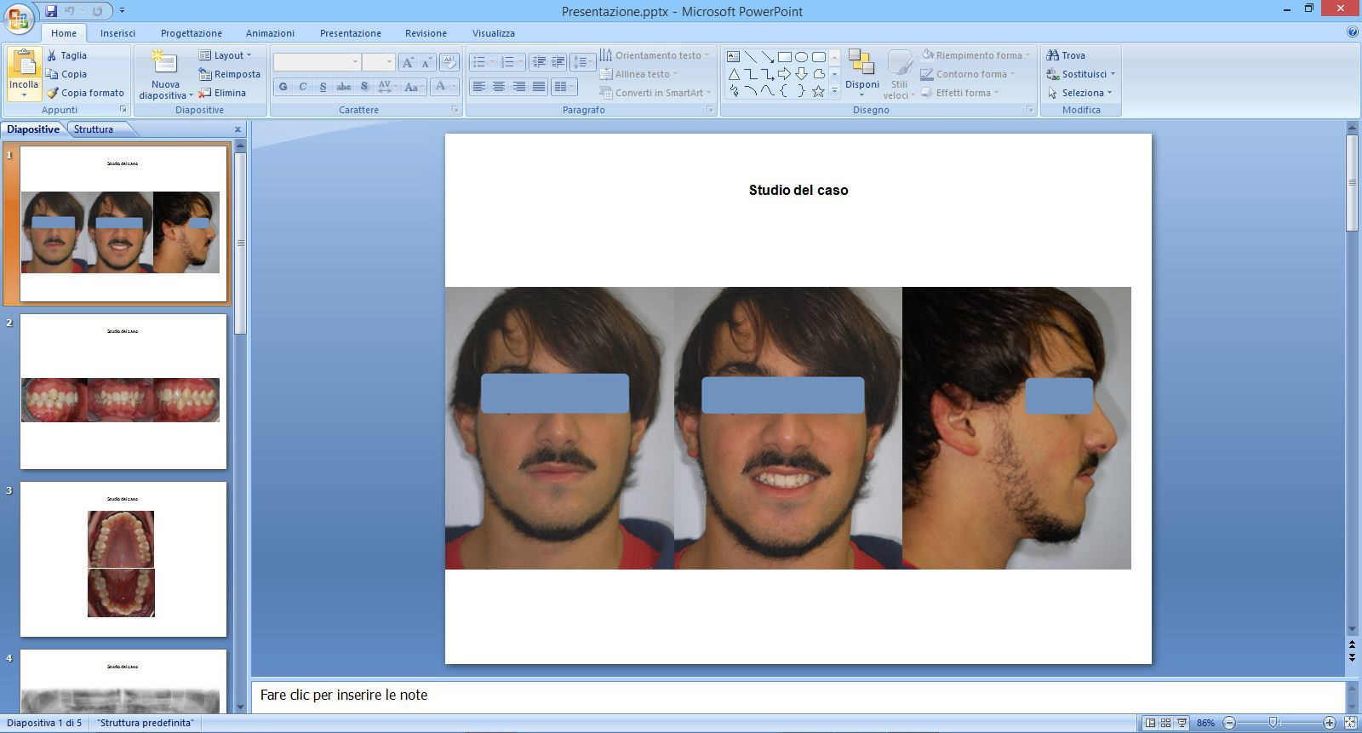
Task: Click Reimposta to reset slide
Action: [x=229, y=74]
